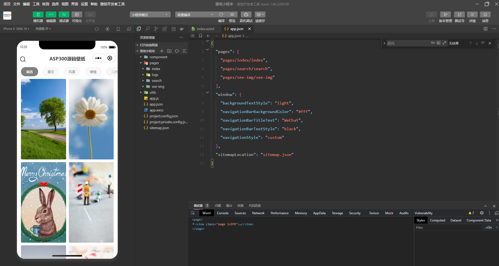Open the mini program mode dropdown

(150, 15)
